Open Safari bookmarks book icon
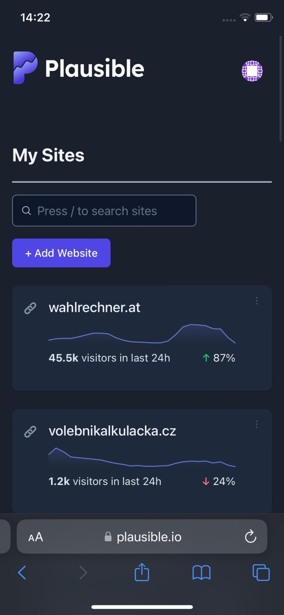 click(x=201, y=573)
